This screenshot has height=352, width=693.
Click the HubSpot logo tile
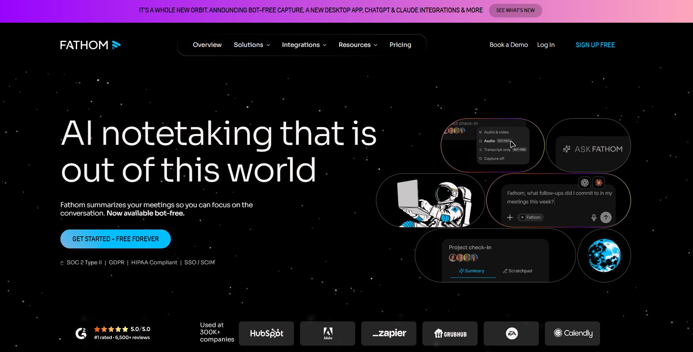[x=266, y=333]
